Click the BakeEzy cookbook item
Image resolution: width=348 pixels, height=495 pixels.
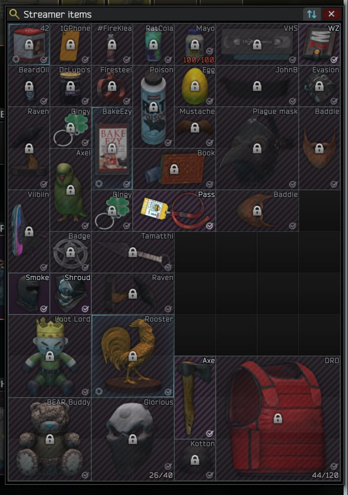pos(112,148)
